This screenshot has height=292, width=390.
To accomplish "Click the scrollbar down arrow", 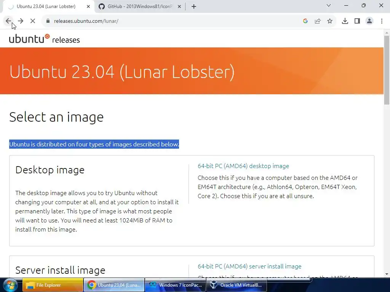I will (x=387, y=274).
